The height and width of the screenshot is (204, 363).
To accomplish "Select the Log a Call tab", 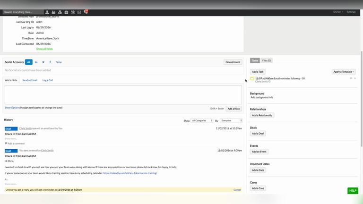I will point(48,80).
